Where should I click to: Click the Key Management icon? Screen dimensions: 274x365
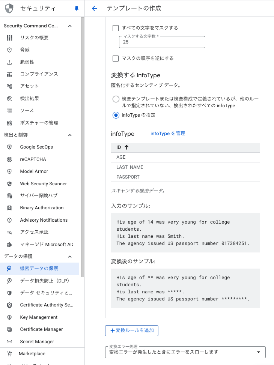(9, 317)
